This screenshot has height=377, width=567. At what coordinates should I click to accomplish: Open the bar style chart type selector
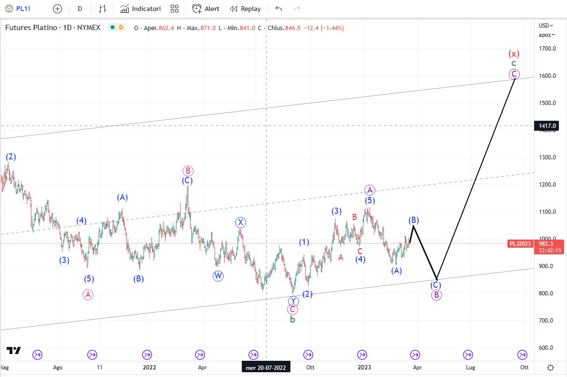pyautogui.click(x=103, y=9)
